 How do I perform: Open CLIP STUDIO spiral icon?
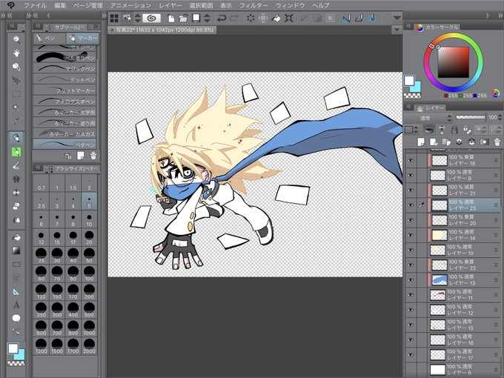(x=152, y=19)
